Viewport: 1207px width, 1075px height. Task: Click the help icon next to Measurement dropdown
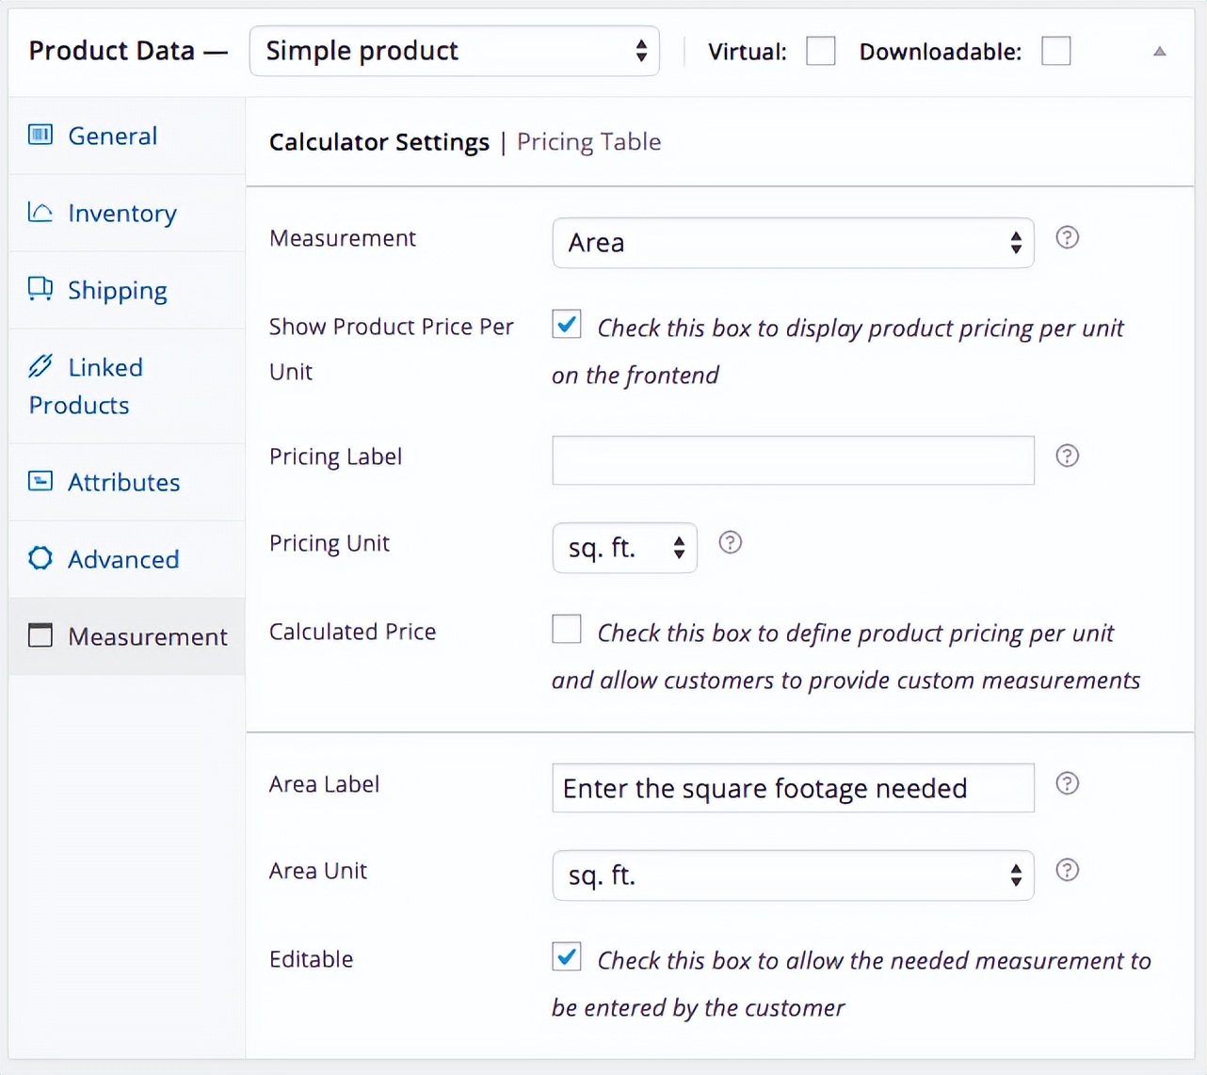[1067, 237]
